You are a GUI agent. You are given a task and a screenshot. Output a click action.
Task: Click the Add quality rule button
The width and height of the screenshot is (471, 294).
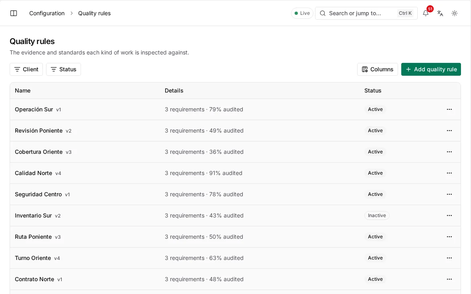pyautogui.click(x=431, y=69)
